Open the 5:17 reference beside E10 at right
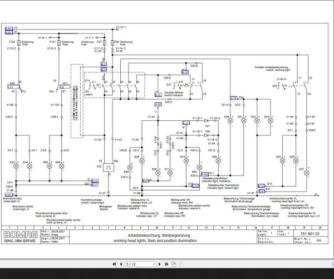 pyautogui.click(x=262, y=186)
